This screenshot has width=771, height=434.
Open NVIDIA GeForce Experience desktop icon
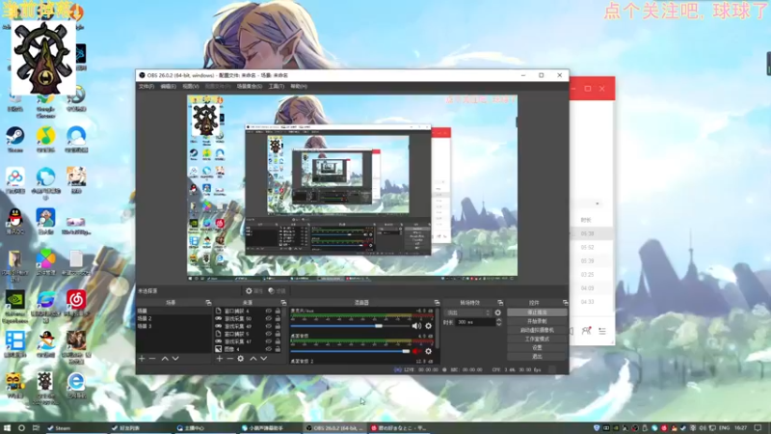(x=15, y=306)
